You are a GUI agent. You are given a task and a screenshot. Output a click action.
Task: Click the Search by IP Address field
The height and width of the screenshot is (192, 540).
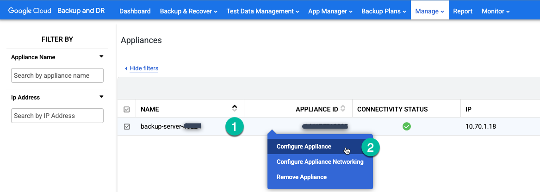click(x=57, y=116)
